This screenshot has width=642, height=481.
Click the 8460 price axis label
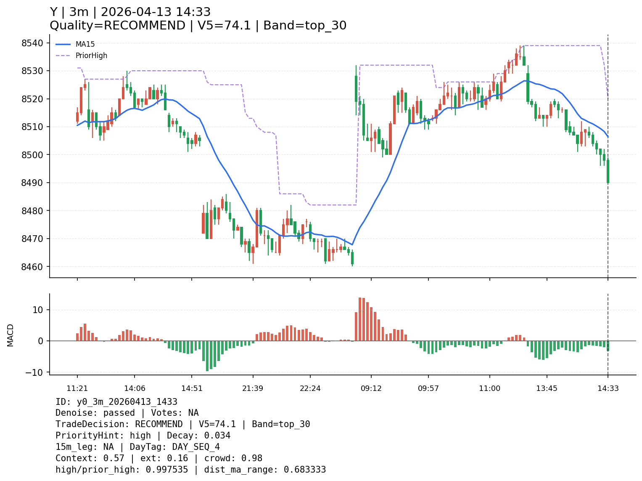(32, 267)
